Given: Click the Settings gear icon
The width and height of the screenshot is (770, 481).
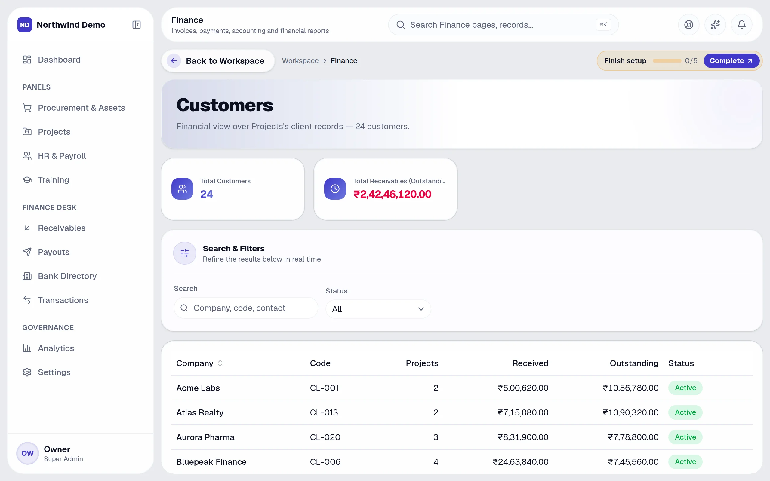Looking at the screenshot, I should pos(27,372).
